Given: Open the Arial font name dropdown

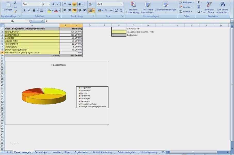Looking at the screenshot, I should tap(41, 4).
